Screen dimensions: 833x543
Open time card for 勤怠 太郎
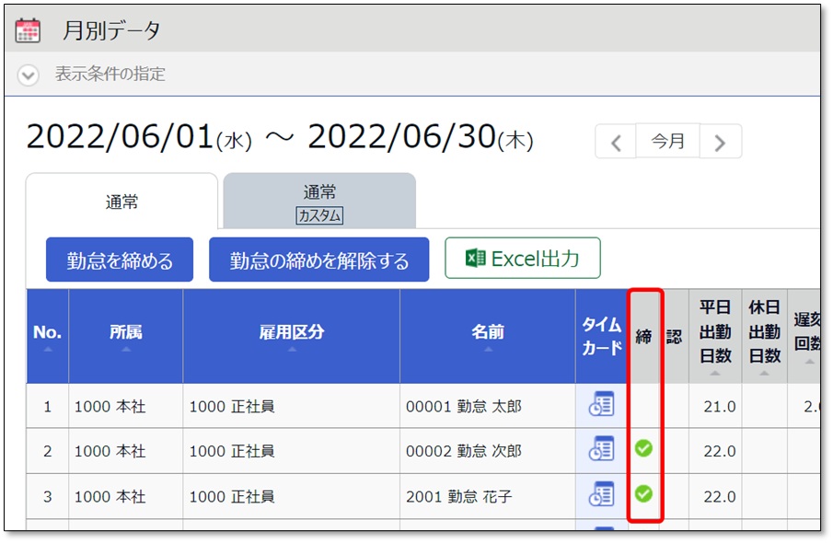pos(601,405)
